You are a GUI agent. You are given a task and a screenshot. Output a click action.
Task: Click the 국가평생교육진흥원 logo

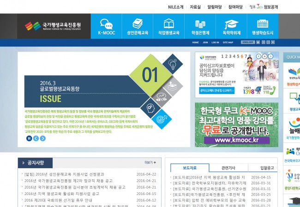(x=53, y=26)
